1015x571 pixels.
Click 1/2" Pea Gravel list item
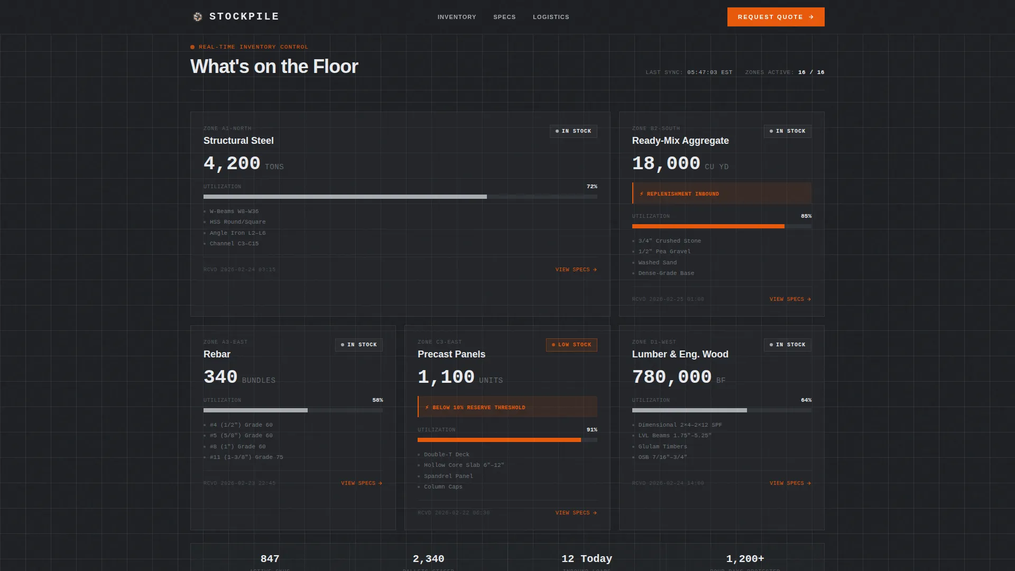click(x=665, y=252)
